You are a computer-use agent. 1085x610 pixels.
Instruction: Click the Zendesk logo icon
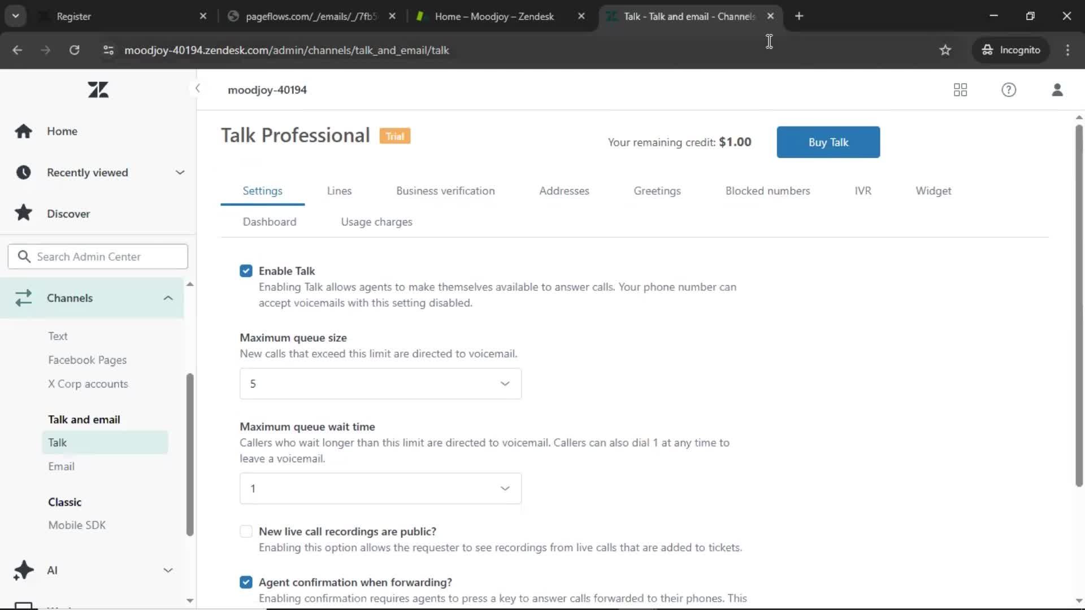[x=98, y=90]
